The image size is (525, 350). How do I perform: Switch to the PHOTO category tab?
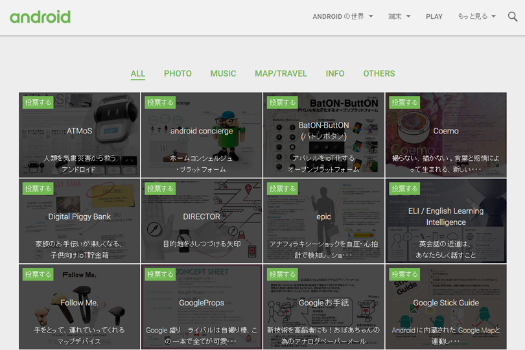(178, 74)
